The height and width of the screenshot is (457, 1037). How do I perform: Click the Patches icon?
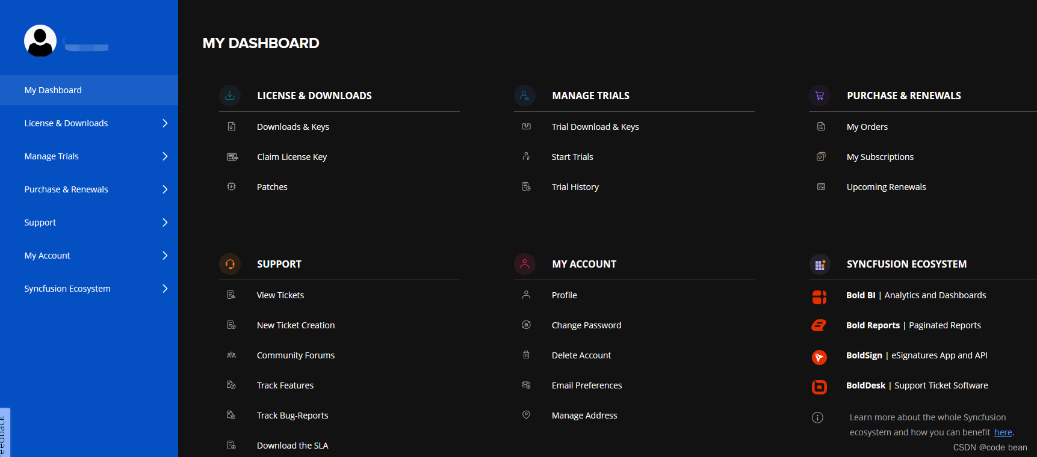coord(231,186)
